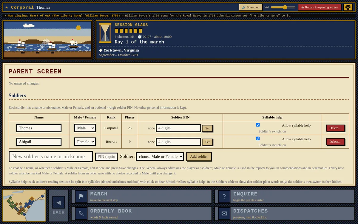This screenshot has height=224, width=358.
Task: Click the Soldiers section heading
Action: tap(17, 96)
